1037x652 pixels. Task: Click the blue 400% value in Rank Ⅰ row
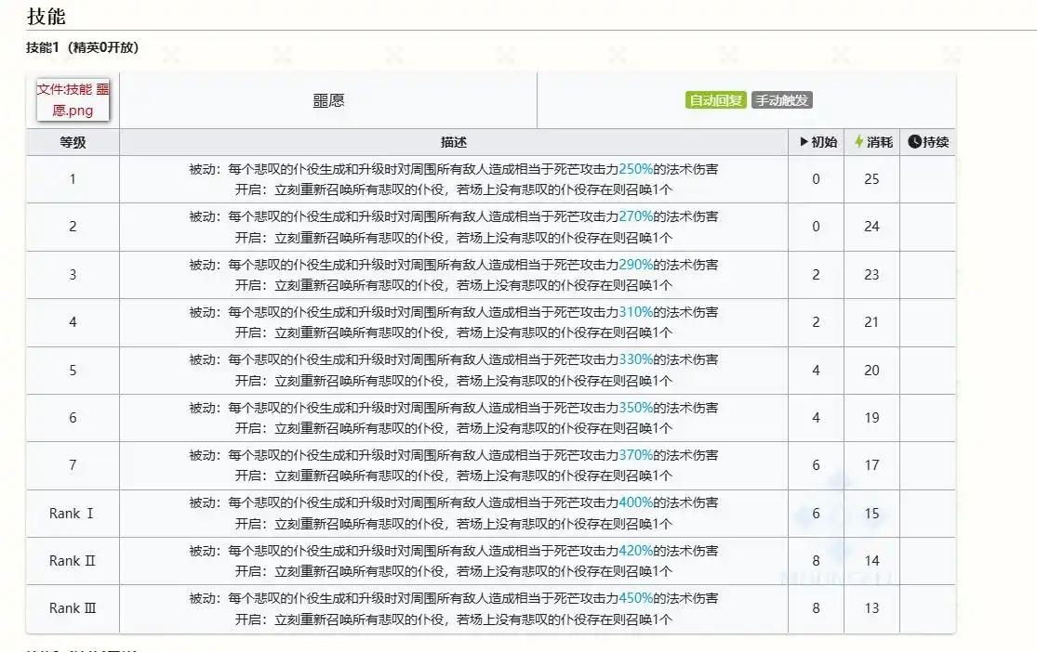pos(635,502)
